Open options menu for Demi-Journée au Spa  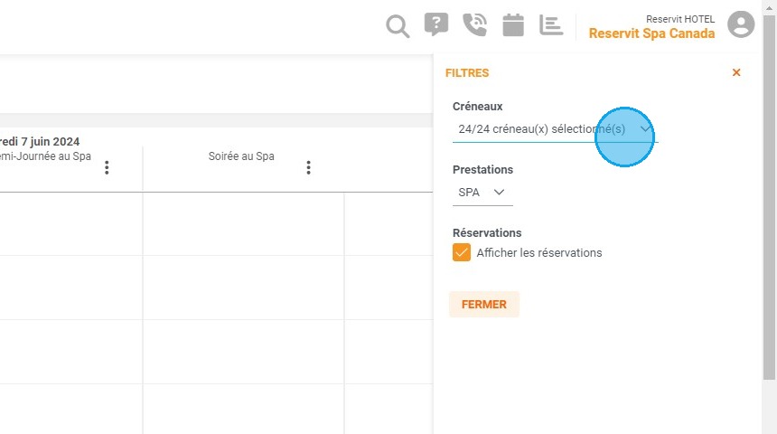point(107,167)
